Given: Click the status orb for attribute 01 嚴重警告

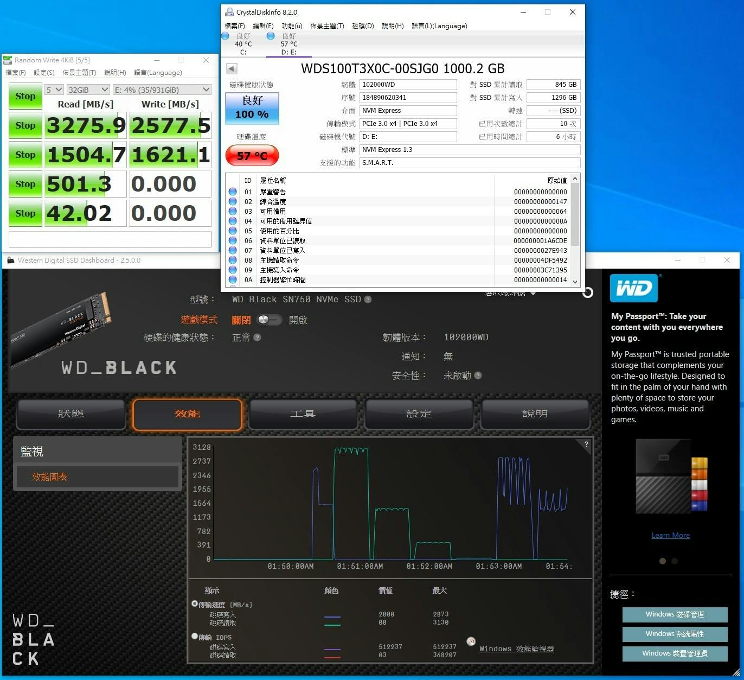Looking at the screenshot, I should tap(233, 192).
